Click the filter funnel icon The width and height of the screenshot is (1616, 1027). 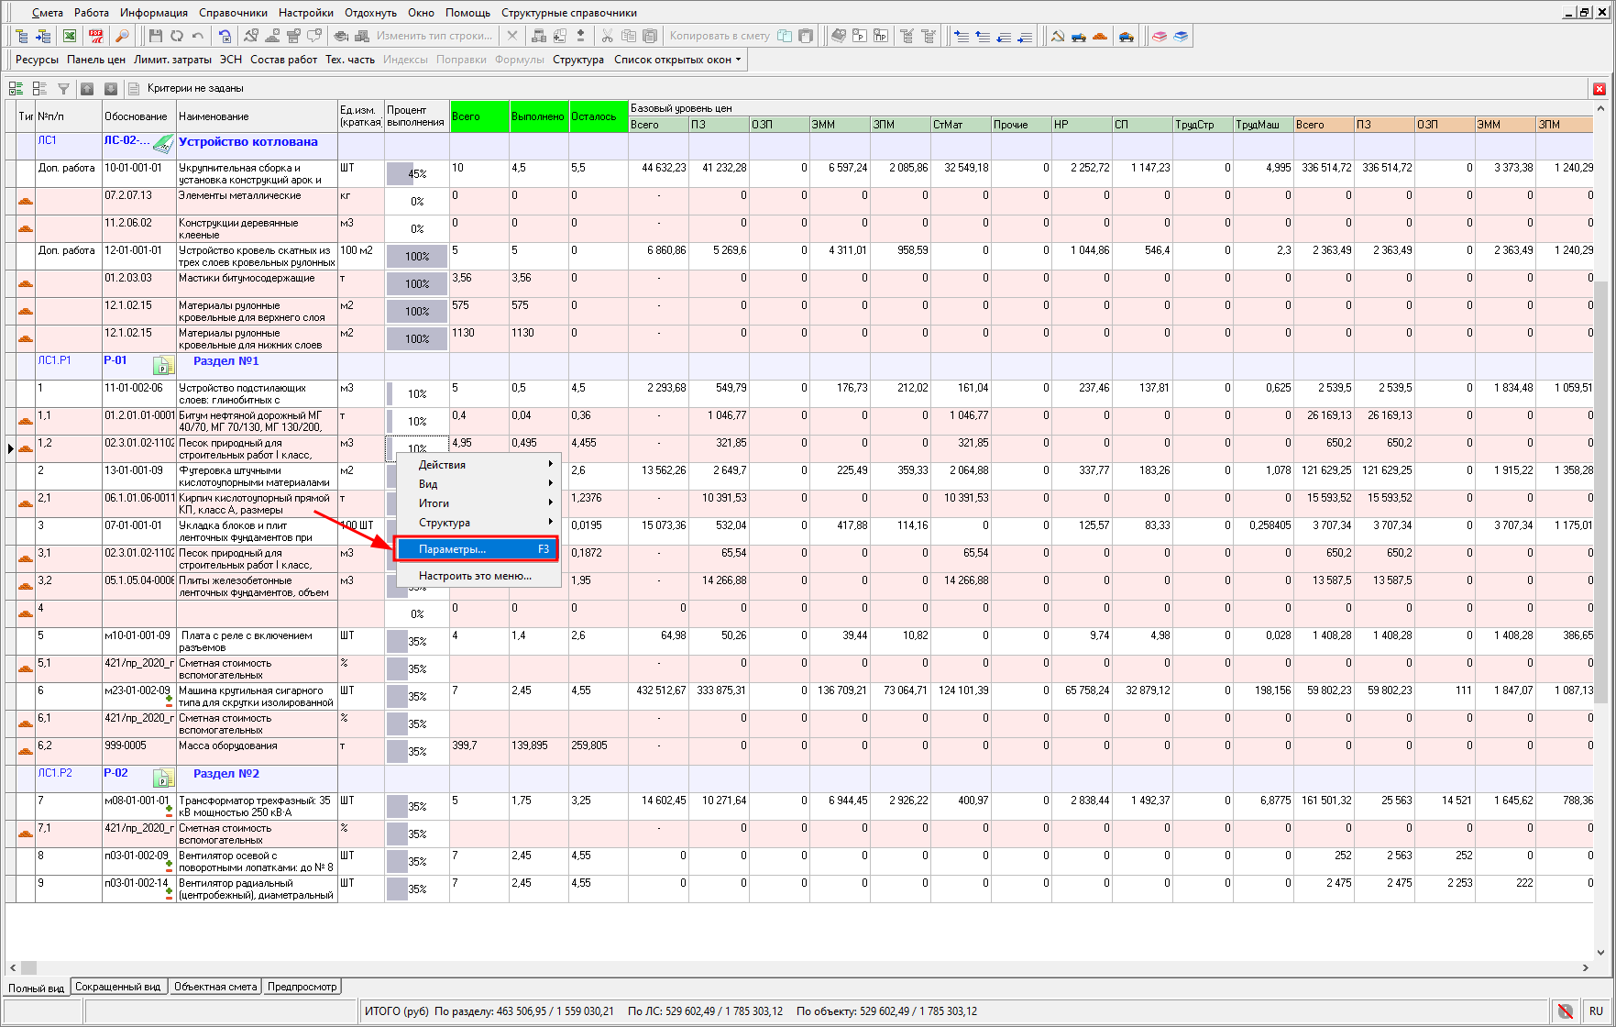click(63, 89)
